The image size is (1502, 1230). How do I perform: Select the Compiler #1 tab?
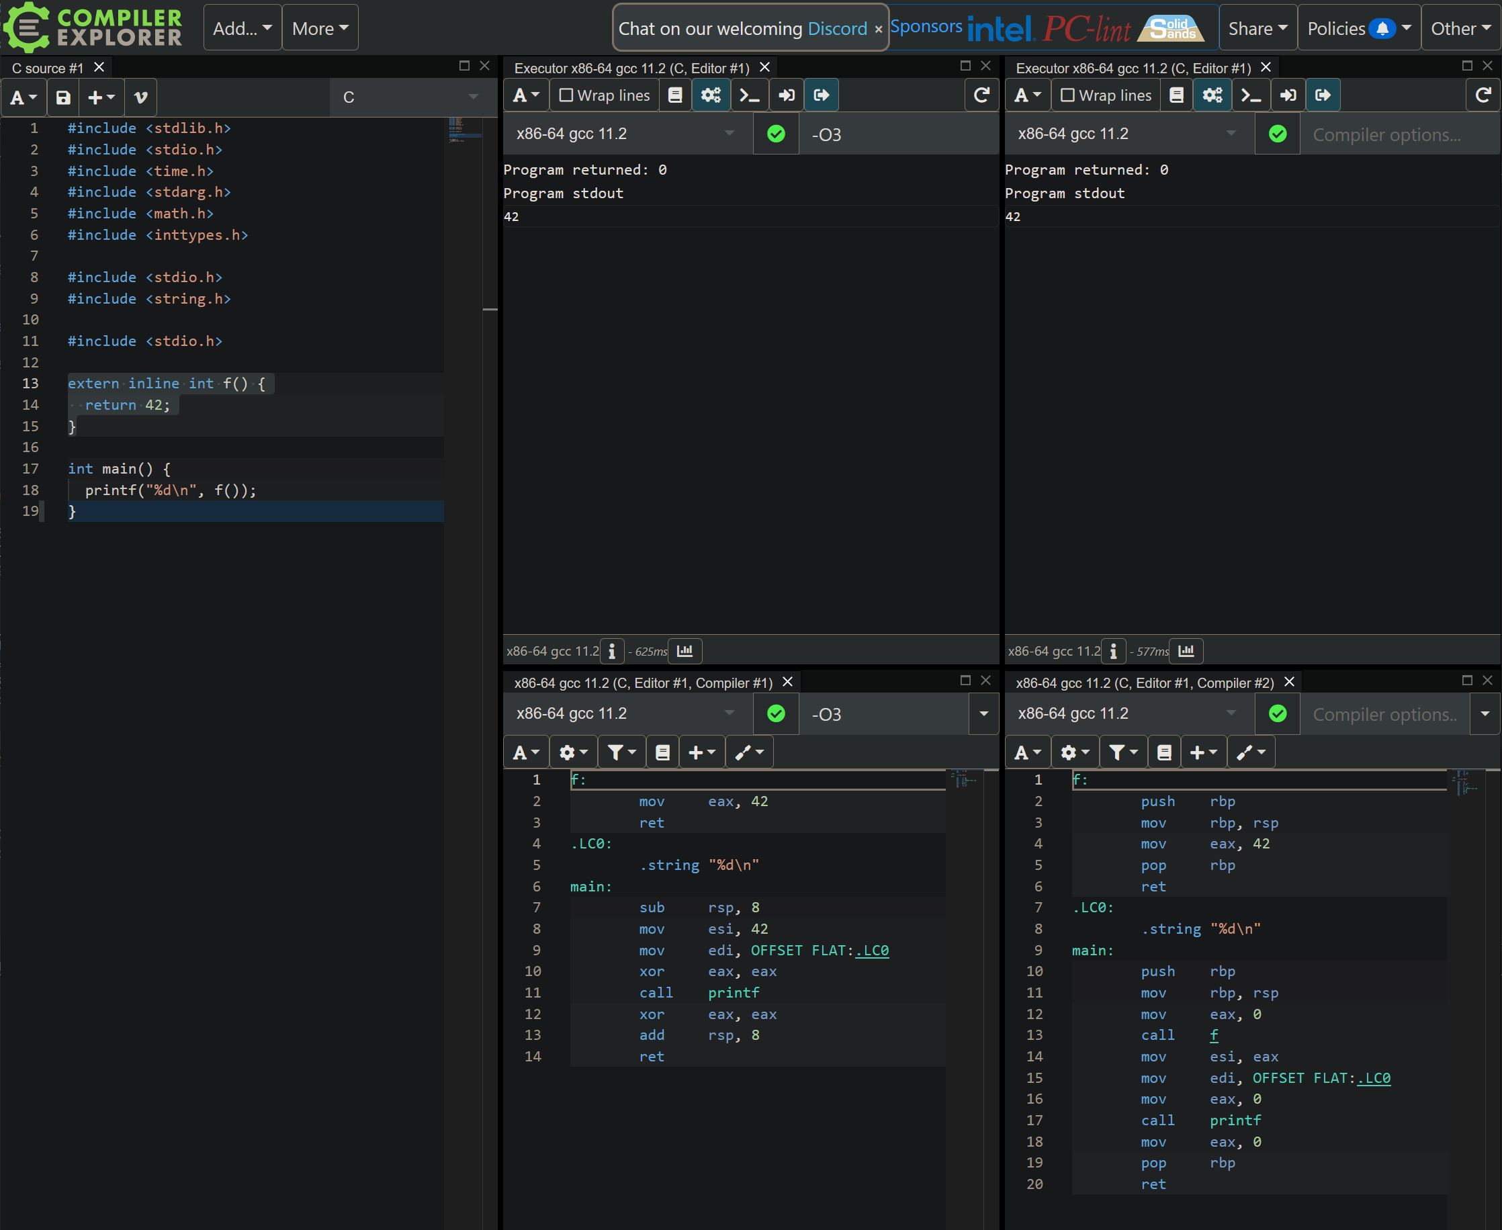pos(644,683)
